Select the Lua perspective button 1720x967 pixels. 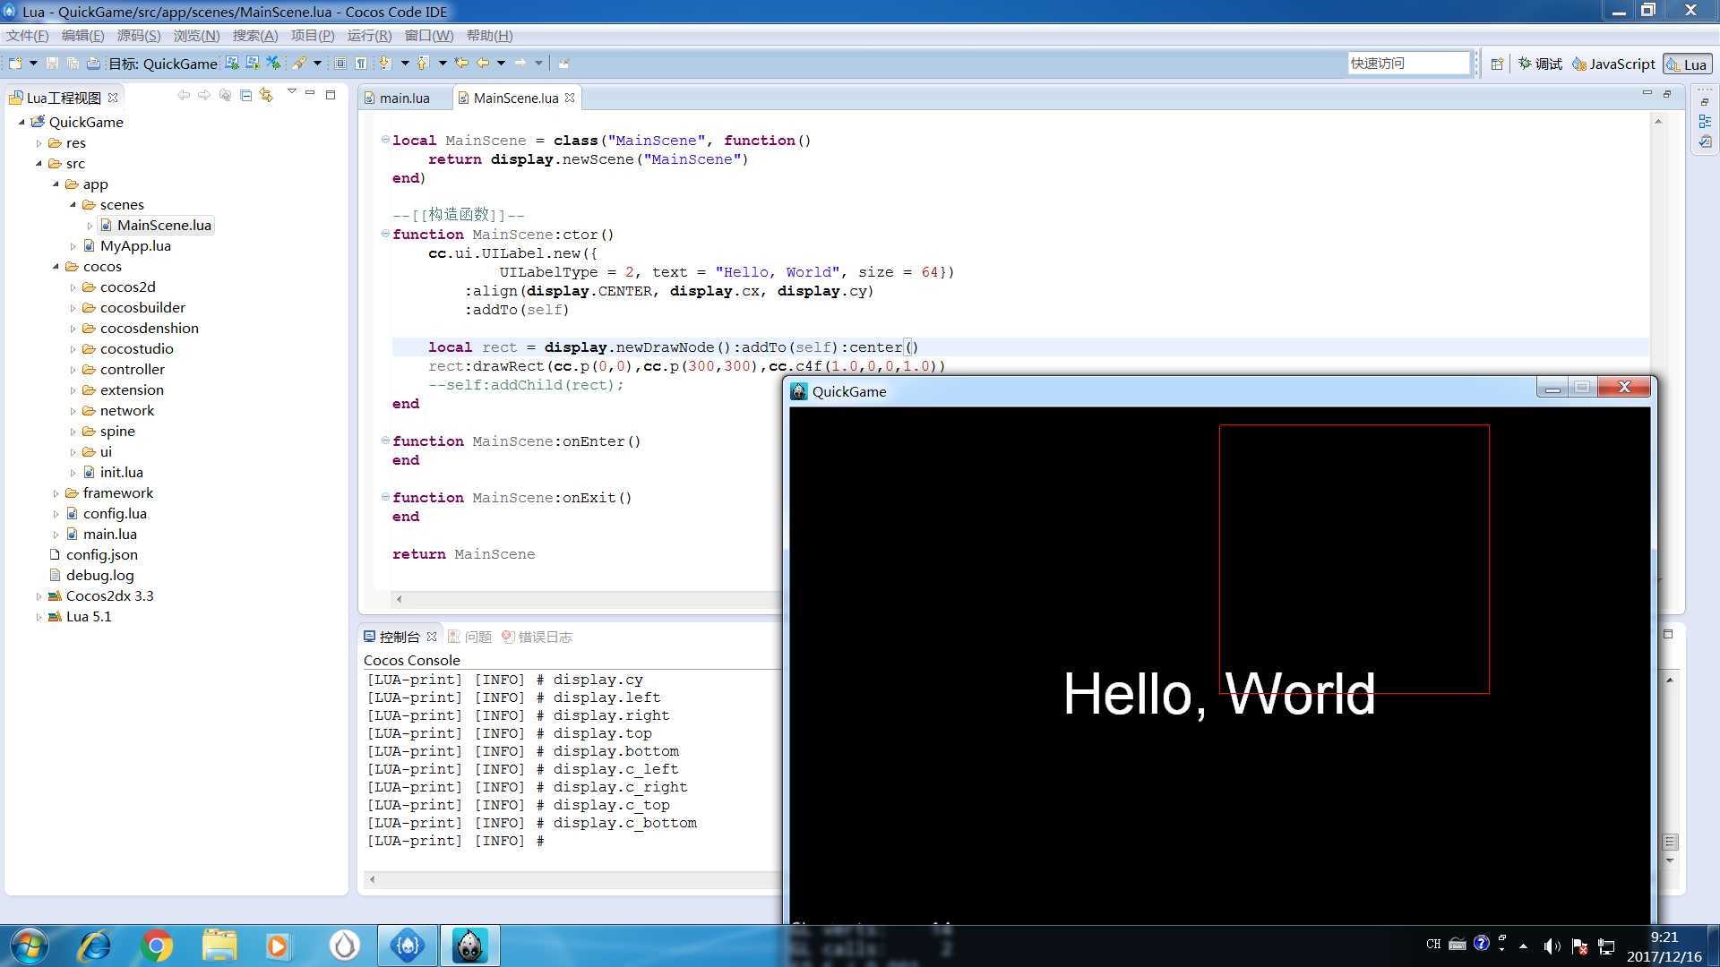[x=1687, y=64]
